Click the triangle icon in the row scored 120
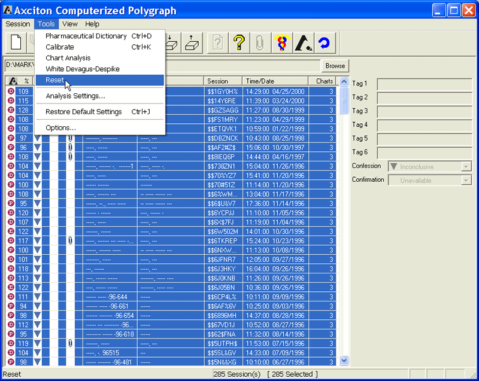The height and width of the screenshot is (381, 479). 38,213
